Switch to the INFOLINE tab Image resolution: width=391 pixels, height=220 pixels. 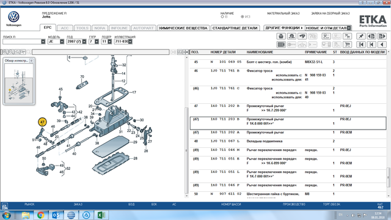(119, 28)
